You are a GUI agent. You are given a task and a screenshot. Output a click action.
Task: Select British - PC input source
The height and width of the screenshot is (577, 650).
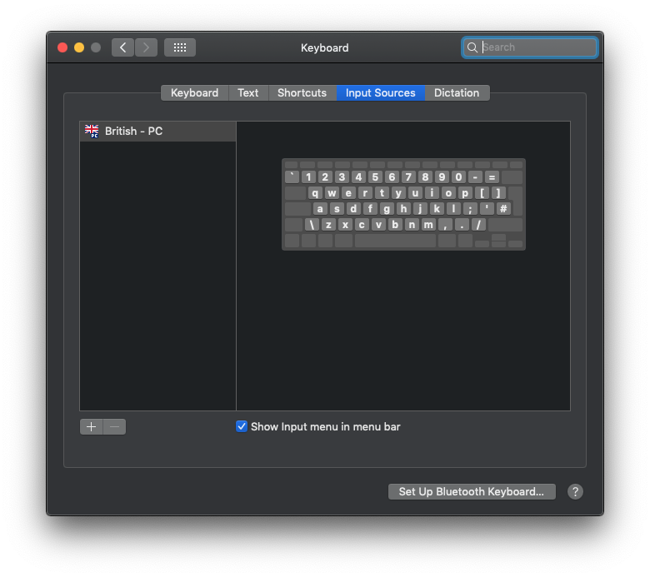pos(133,132)
